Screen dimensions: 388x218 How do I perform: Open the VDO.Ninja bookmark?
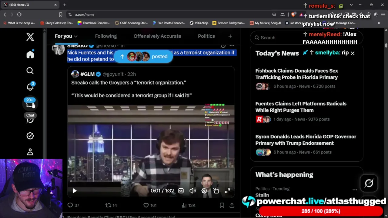[199, 23]
